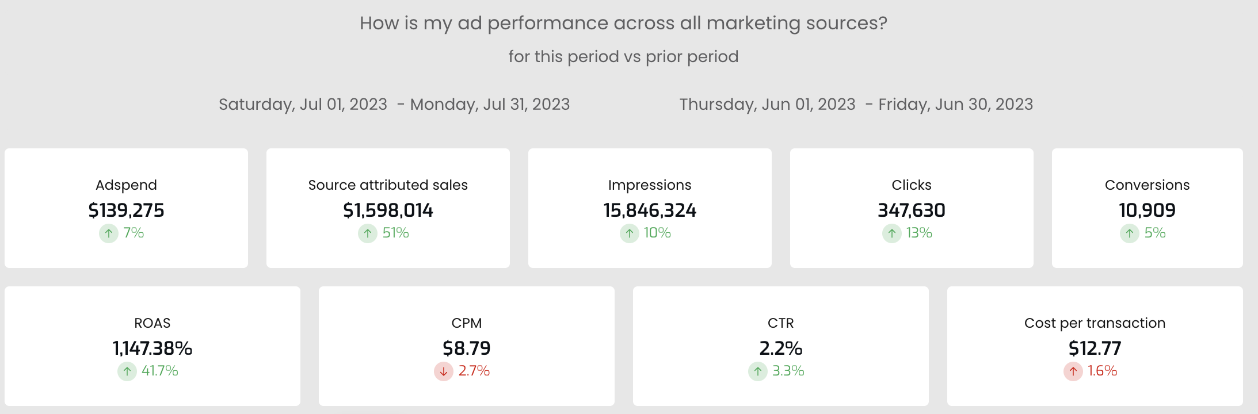
Task: Click the green up arrow beside Impressions 10%
Action: click(x=630, y=233)
